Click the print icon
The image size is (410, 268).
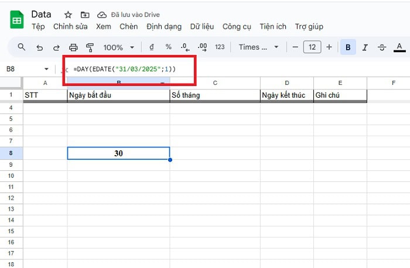coord(73,47)
